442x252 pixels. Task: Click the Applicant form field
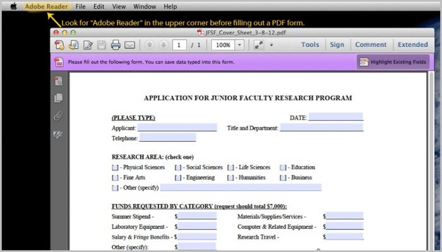[177, 127]
